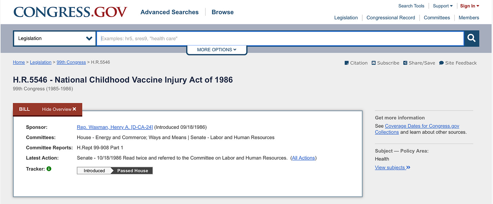Click the magnifying glass search button
The width and height of the screenshot is (493, 204).
[x=471, y=38]
